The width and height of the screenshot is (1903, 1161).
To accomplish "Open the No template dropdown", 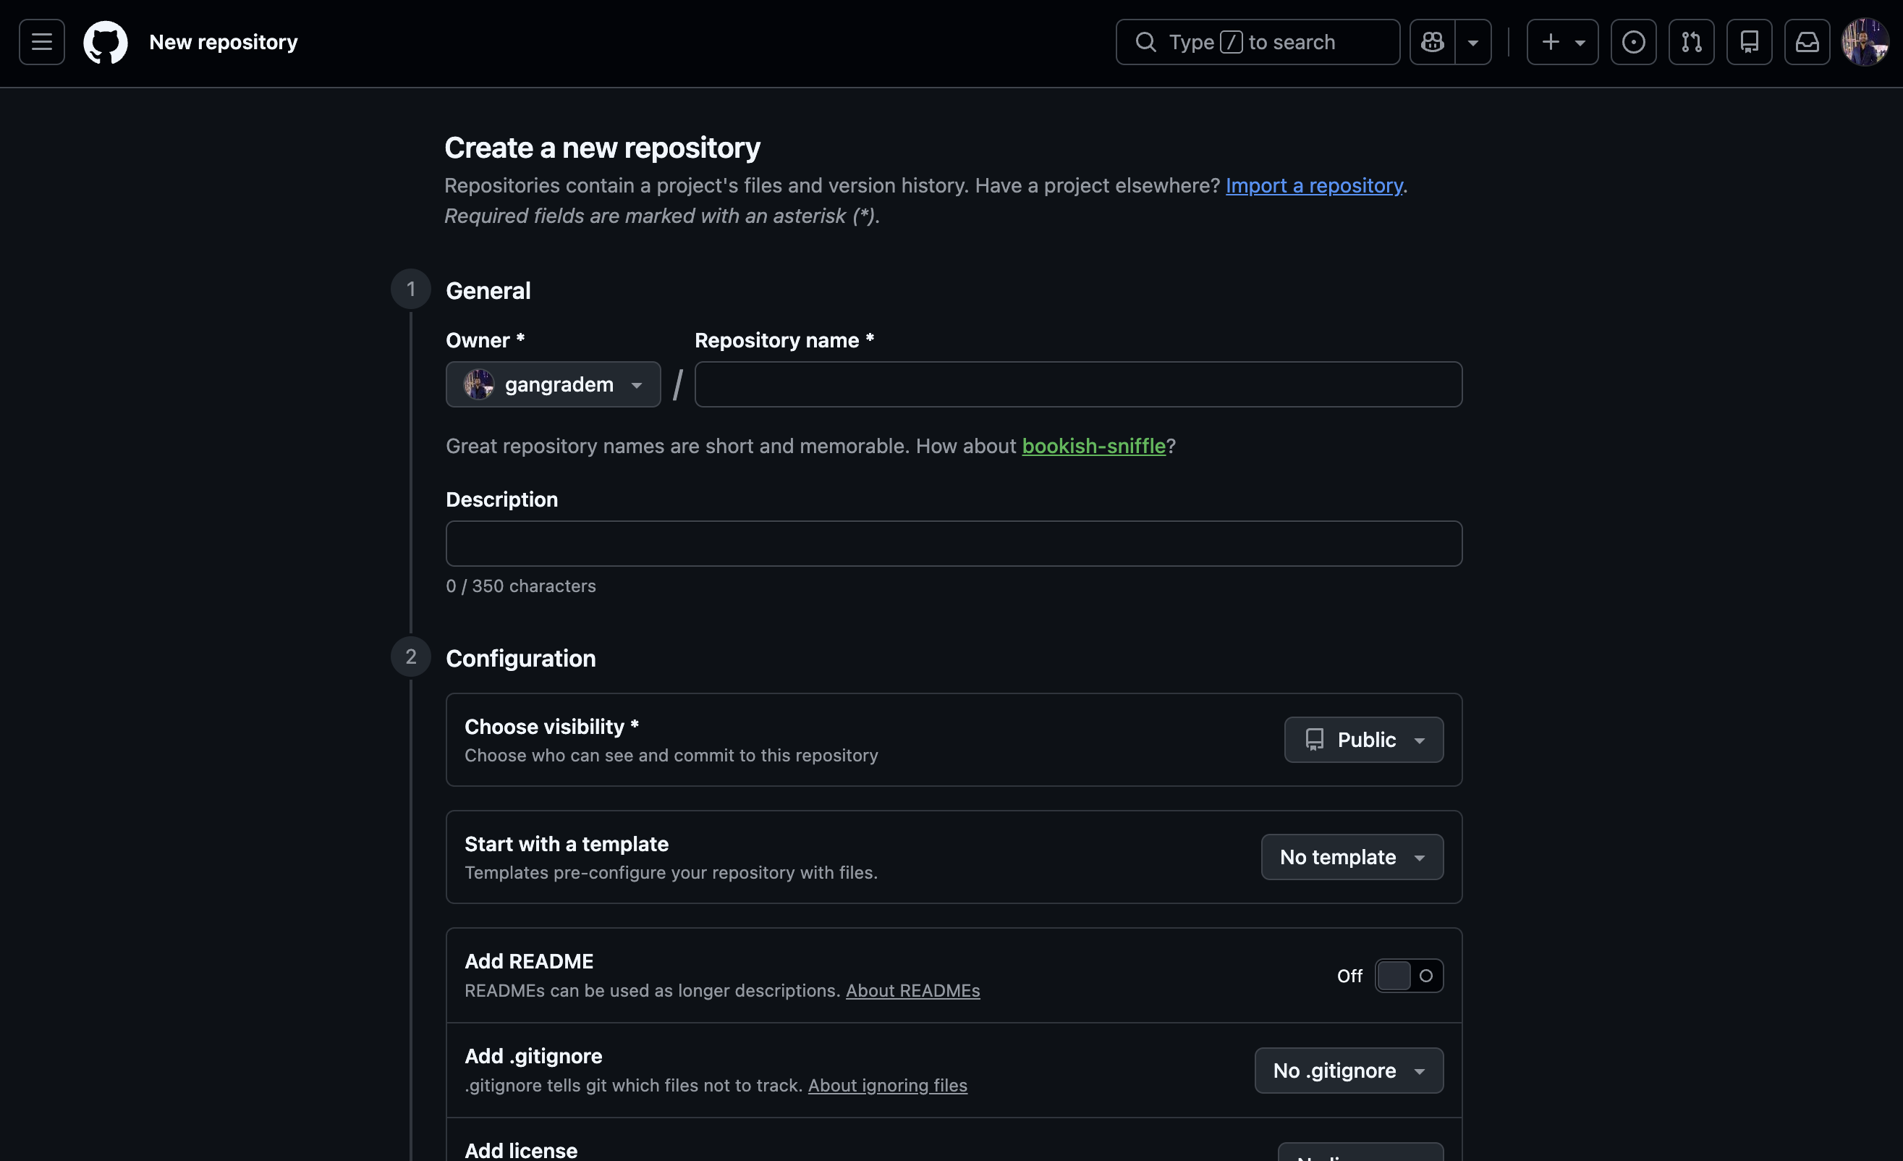I will pos(1351,857).
